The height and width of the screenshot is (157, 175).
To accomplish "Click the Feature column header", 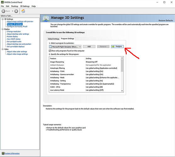I will coord(67,58).
